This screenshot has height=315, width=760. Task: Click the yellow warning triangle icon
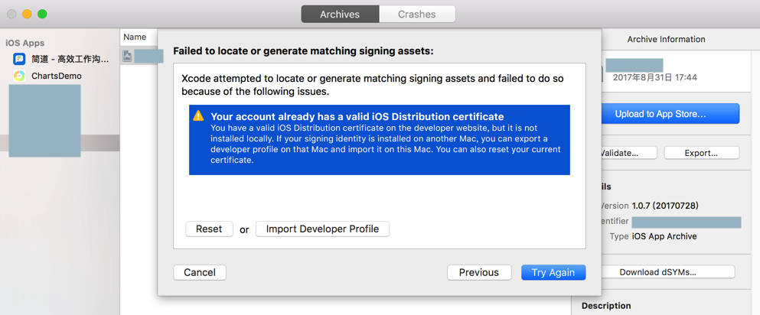coord(198,116)
